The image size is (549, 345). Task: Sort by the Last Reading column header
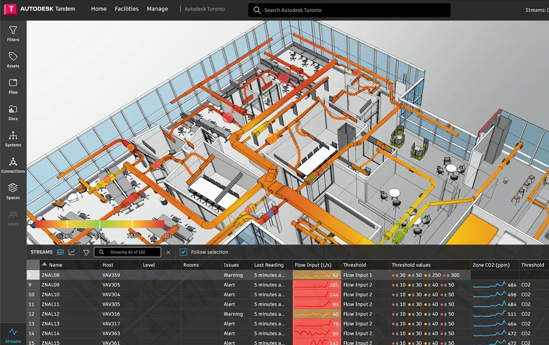pyautogui.click(x=269, y=265)
